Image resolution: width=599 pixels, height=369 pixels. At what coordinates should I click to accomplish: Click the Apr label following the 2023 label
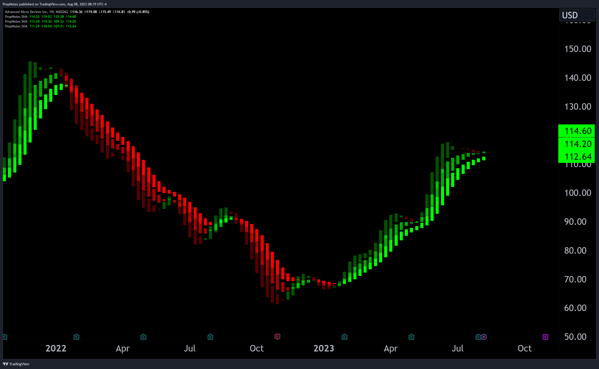pyautogui.click(x=391, y=349)
